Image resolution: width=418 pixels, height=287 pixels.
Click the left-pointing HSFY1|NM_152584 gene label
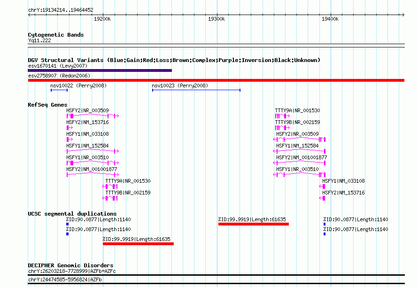(297, 146)
